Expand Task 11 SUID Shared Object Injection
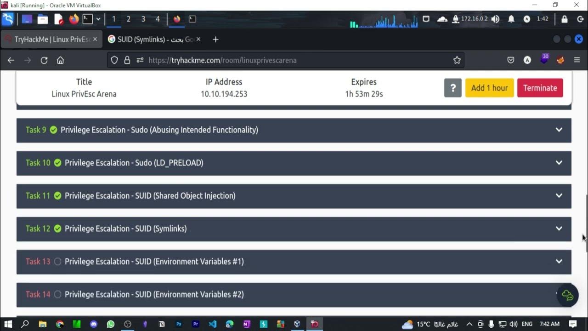The width and height of the screenshot is (588, 331). coord(294,196)
